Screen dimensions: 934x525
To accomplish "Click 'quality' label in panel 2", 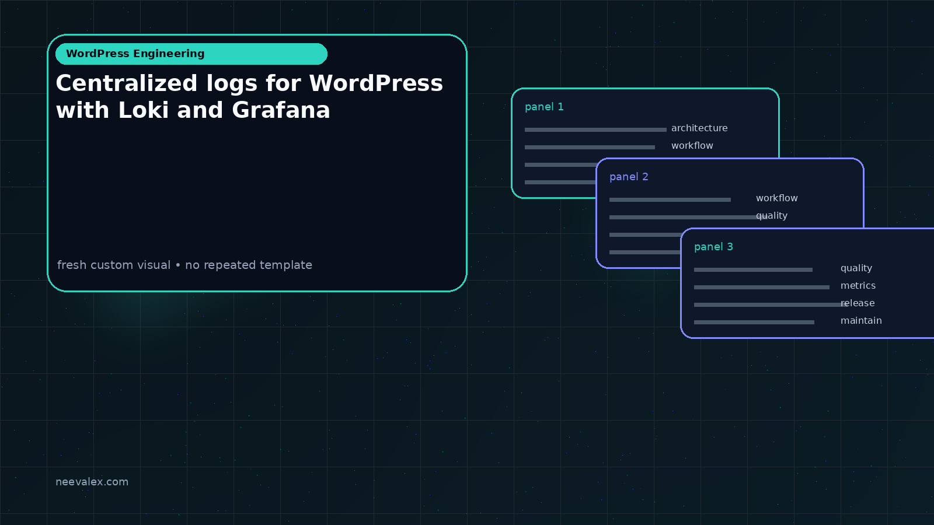I will click(x=772, y=216).
